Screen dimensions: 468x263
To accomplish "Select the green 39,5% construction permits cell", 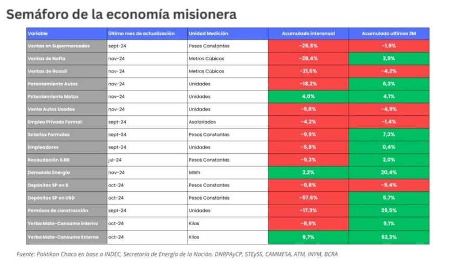I will click(x=389, y=211).
